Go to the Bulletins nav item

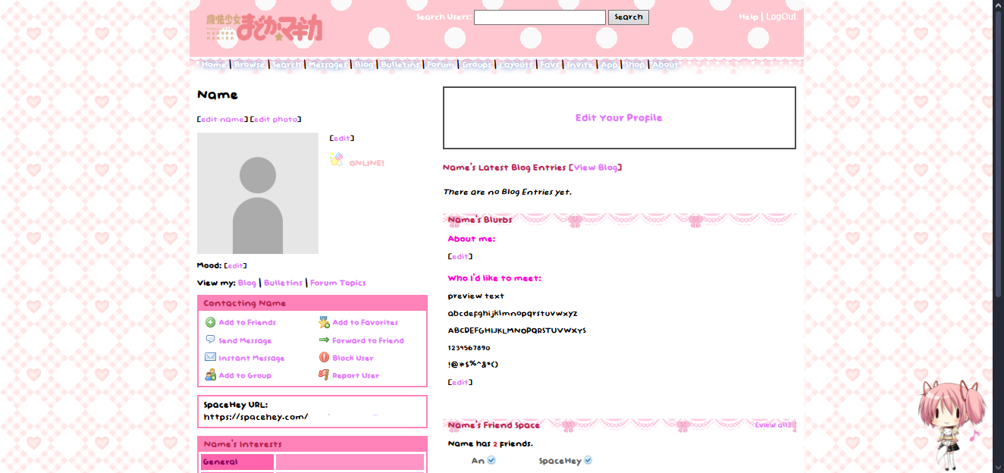point(400,64)
